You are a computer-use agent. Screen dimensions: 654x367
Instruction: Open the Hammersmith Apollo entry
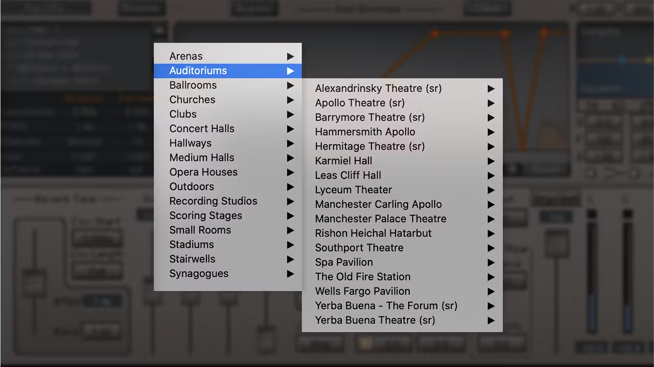(402, 132)
